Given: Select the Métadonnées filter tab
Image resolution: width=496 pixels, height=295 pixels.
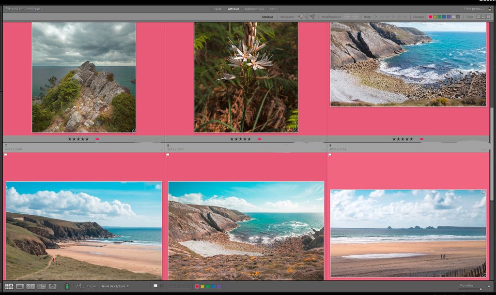Looking at the screenshot, I should tap(254, 9).
